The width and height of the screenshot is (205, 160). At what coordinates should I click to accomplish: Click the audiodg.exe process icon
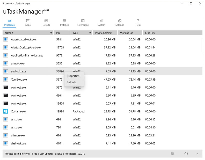tap(6, 71)
